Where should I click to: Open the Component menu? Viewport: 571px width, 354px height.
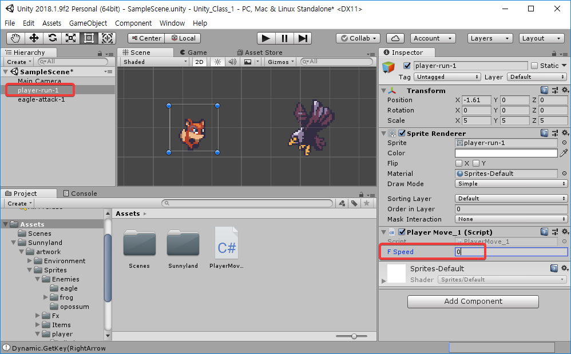pyautogui.click(x=133, y=23)
